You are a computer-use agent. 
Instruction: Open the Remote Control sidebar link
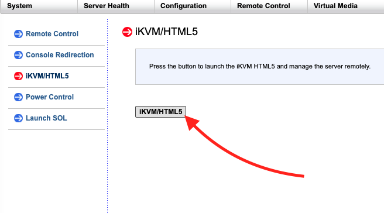click(52, 34)
